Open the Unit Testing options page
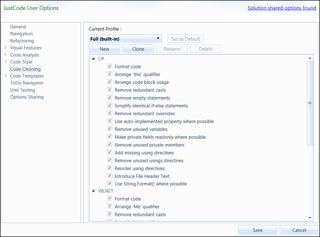This screenshot has height=237, width=320. click(x=22, y=90)
